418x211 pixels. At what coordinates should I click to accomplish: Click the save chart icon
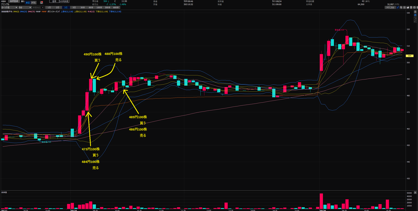tap(411, 7)
